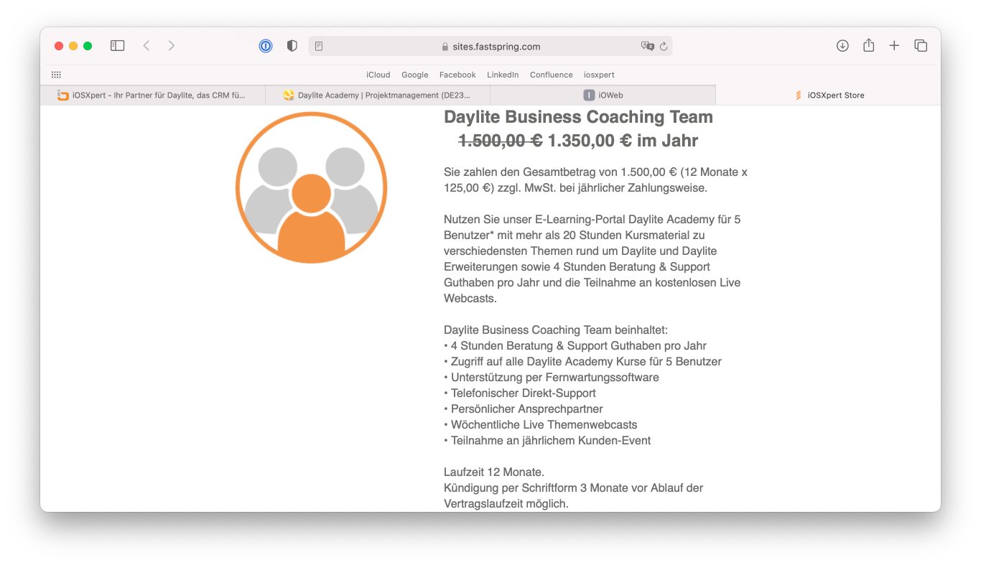
Task: Click the 'Wöchentliche Live Themenwebcasts' bullet
Action: pyautogui.click(x=541, y=424)
